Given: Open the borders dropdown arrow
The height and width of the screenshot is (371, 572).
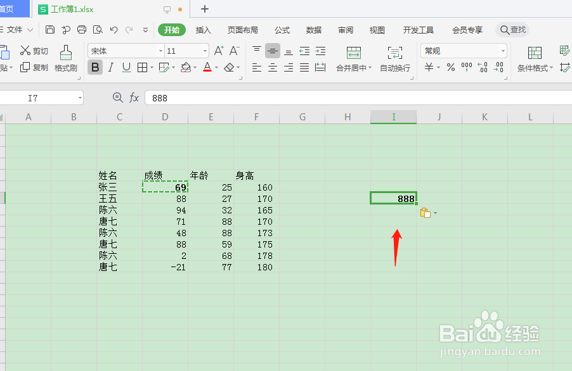Looking at the screenshot, I should 152,67.
